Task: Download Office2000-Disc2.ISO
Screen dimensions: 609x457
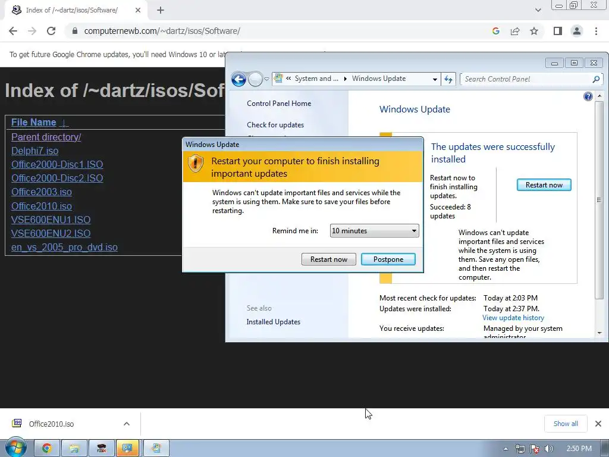Action: pos(57,178)
